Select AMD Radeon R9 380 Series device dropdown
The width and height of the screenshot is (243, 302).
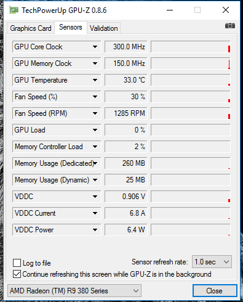74,291
